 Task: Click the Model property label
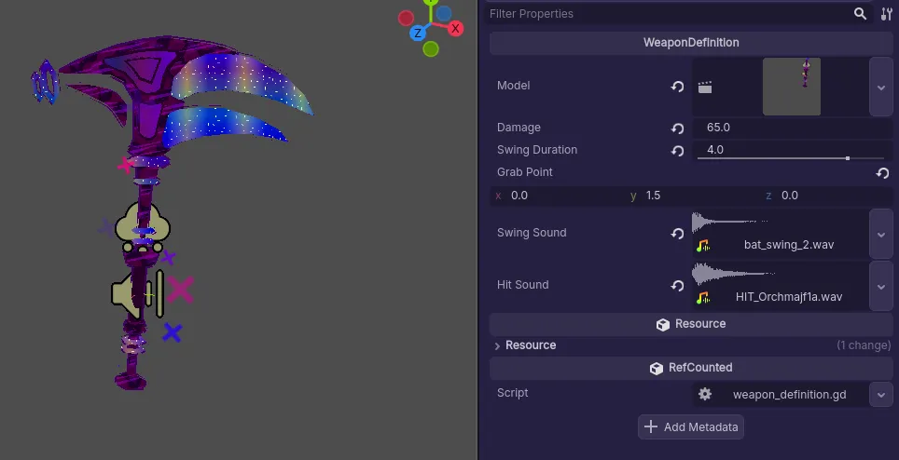(x=513, y=86)
